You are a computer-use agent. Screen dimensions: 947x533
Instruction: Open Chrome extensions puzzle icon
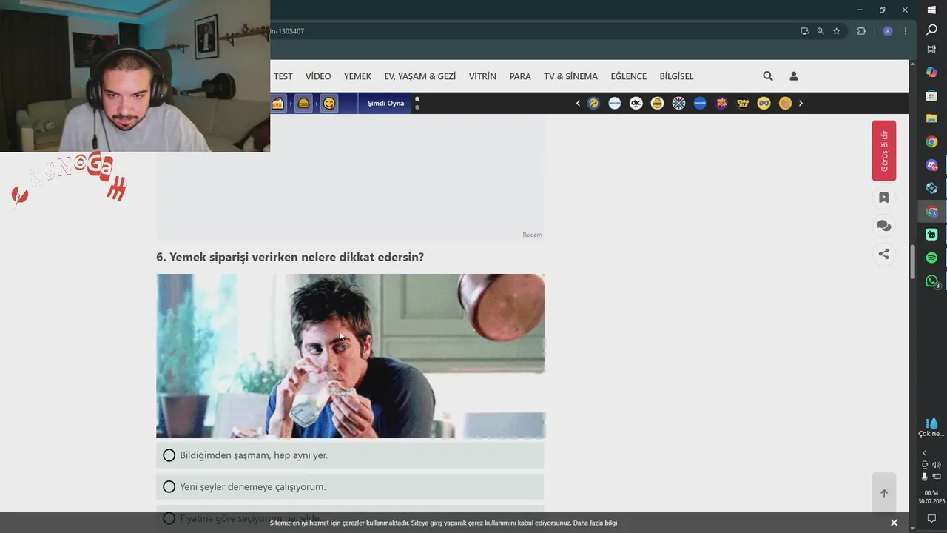[861, 31]
